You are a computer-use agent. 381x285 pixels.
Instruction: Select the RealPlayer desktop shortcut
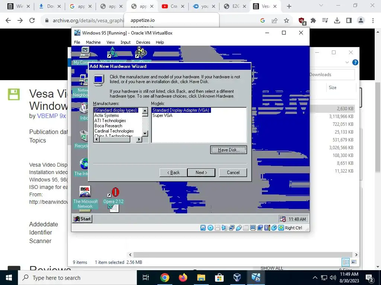(x=141, y=56)
